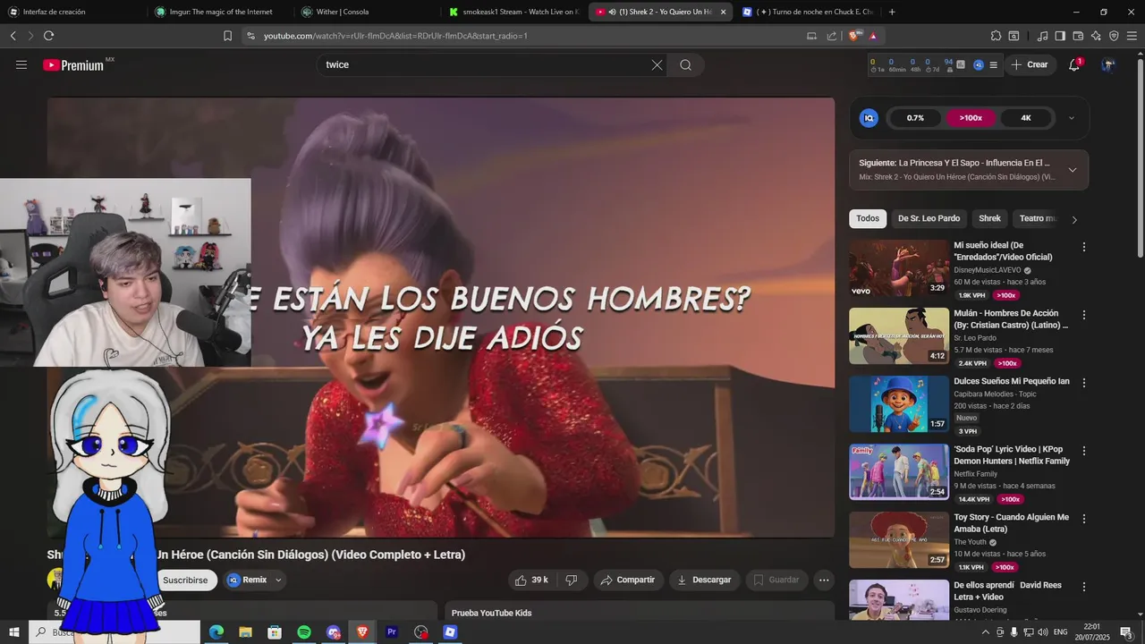1145x644 pixels.
Task: Clear the search box with X
Action: coord(657,64)
